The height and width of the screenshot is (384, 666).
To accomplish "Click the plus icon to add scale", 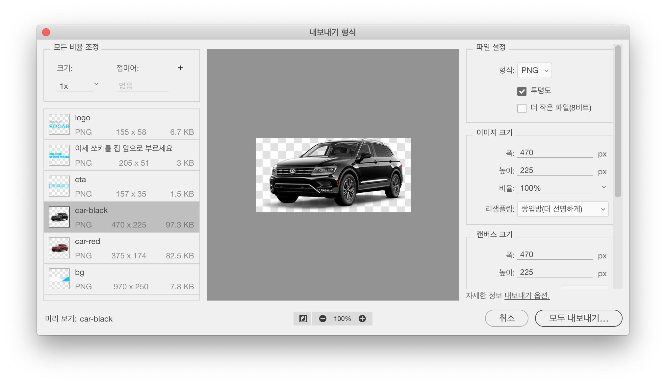I will pyautogui.click(x=180, y=68).
